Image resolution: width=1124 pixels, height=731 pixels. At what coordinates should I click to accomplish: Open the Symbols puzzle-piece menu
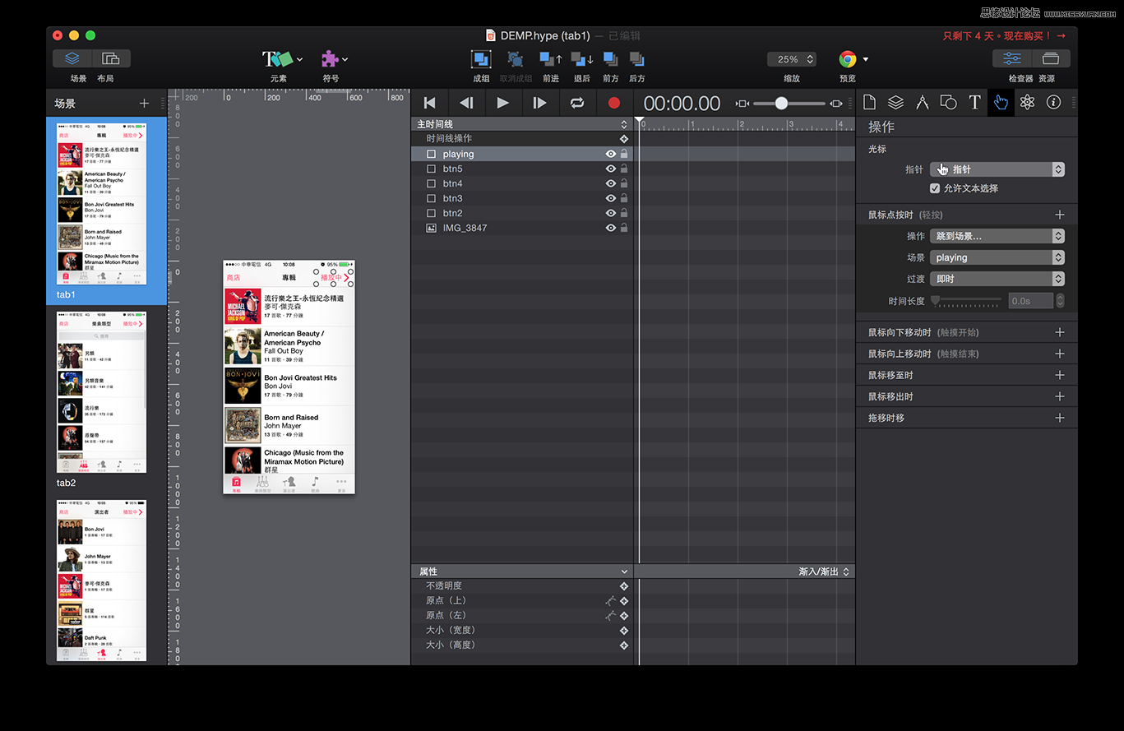tap(334, 59)
